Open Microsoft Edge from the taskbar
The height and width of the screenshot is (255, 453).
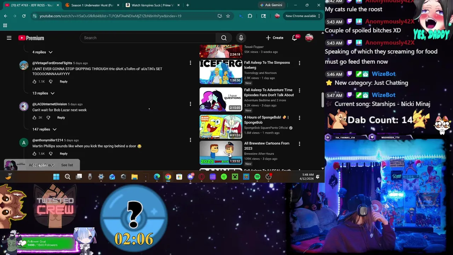coord(157,177)
